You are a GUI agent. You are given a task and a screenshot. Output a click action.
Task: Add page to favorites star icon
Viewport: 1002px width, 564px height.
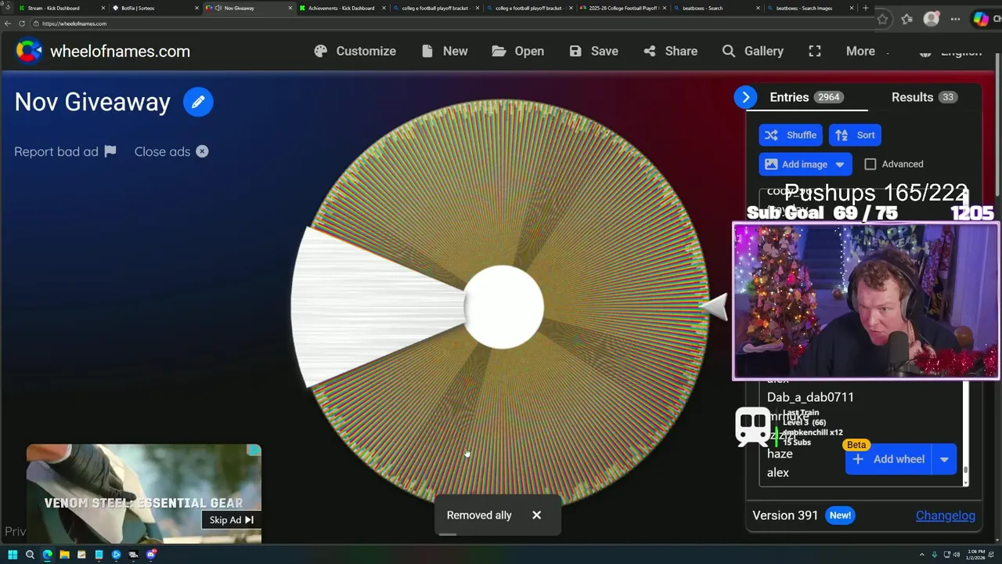pyautogui.click(x=883, y=19)
